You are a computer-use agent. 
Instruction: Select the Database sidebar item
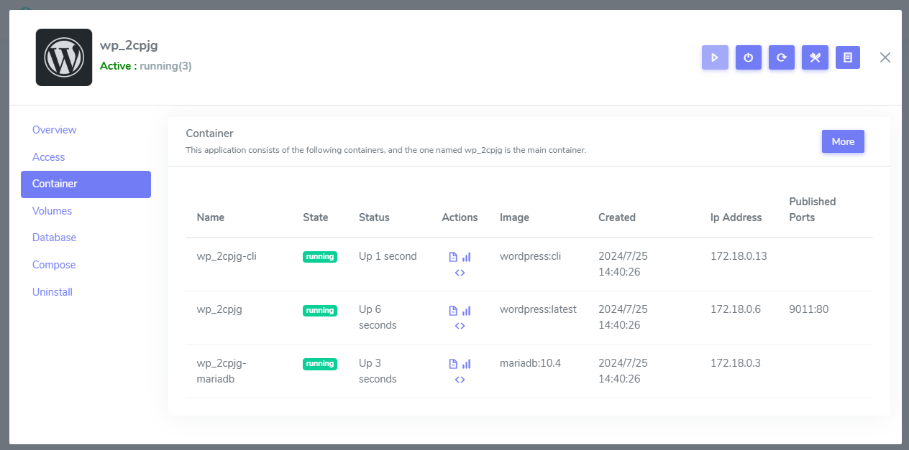pyautogui.click(x=54, y=238)
